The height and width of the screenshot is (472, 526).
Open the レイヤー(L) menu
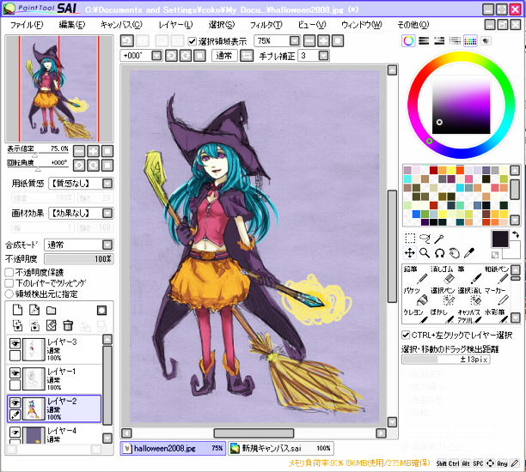(x=175, y=24)
